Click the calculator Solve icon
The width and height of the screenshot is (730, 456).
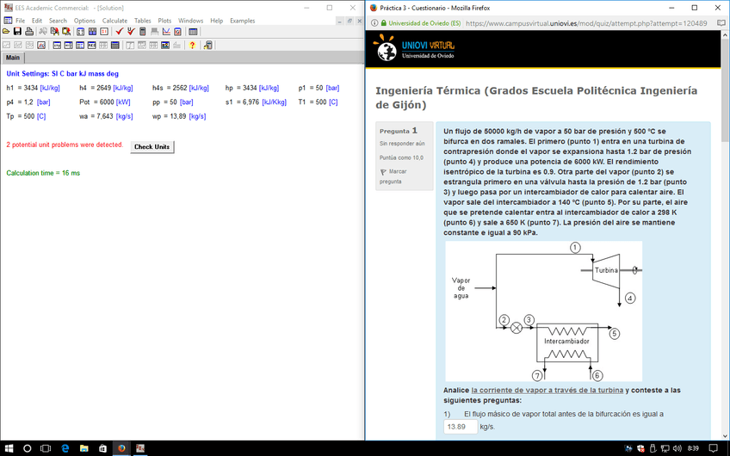click(143, 32)
